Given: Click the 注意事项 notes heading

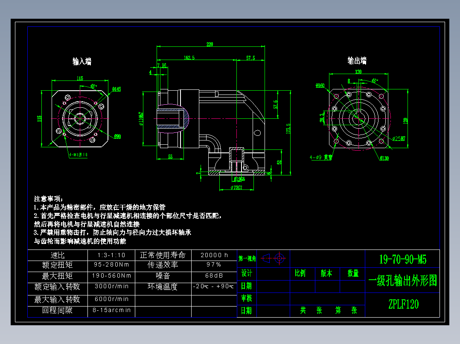Looking at the screenshot, I should coord(47,197).
